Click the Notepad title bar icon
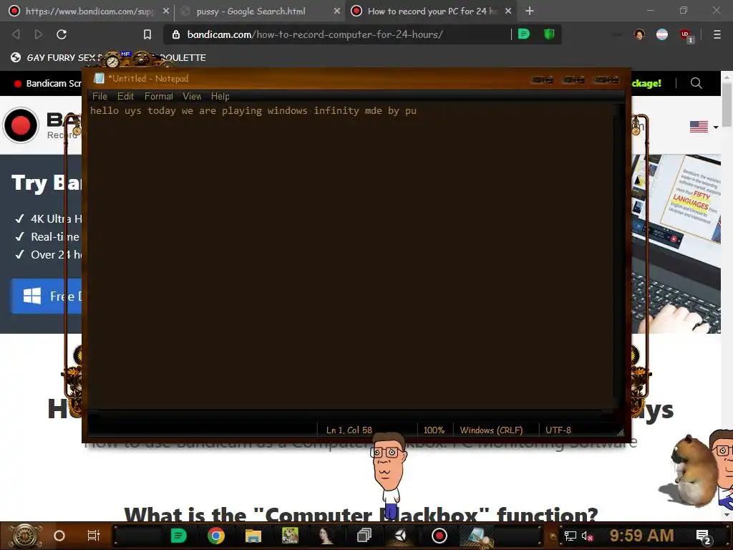Viewport: 733px width, 550px height. pyautogui.click(x=99, y=79)
